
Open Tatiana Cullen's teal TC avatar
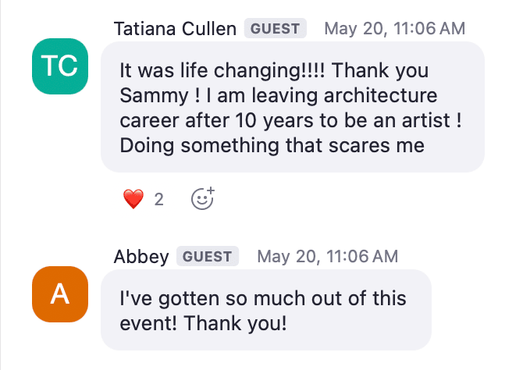60,66
